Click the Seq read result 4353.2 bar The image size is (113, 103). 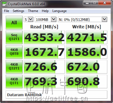44,37
